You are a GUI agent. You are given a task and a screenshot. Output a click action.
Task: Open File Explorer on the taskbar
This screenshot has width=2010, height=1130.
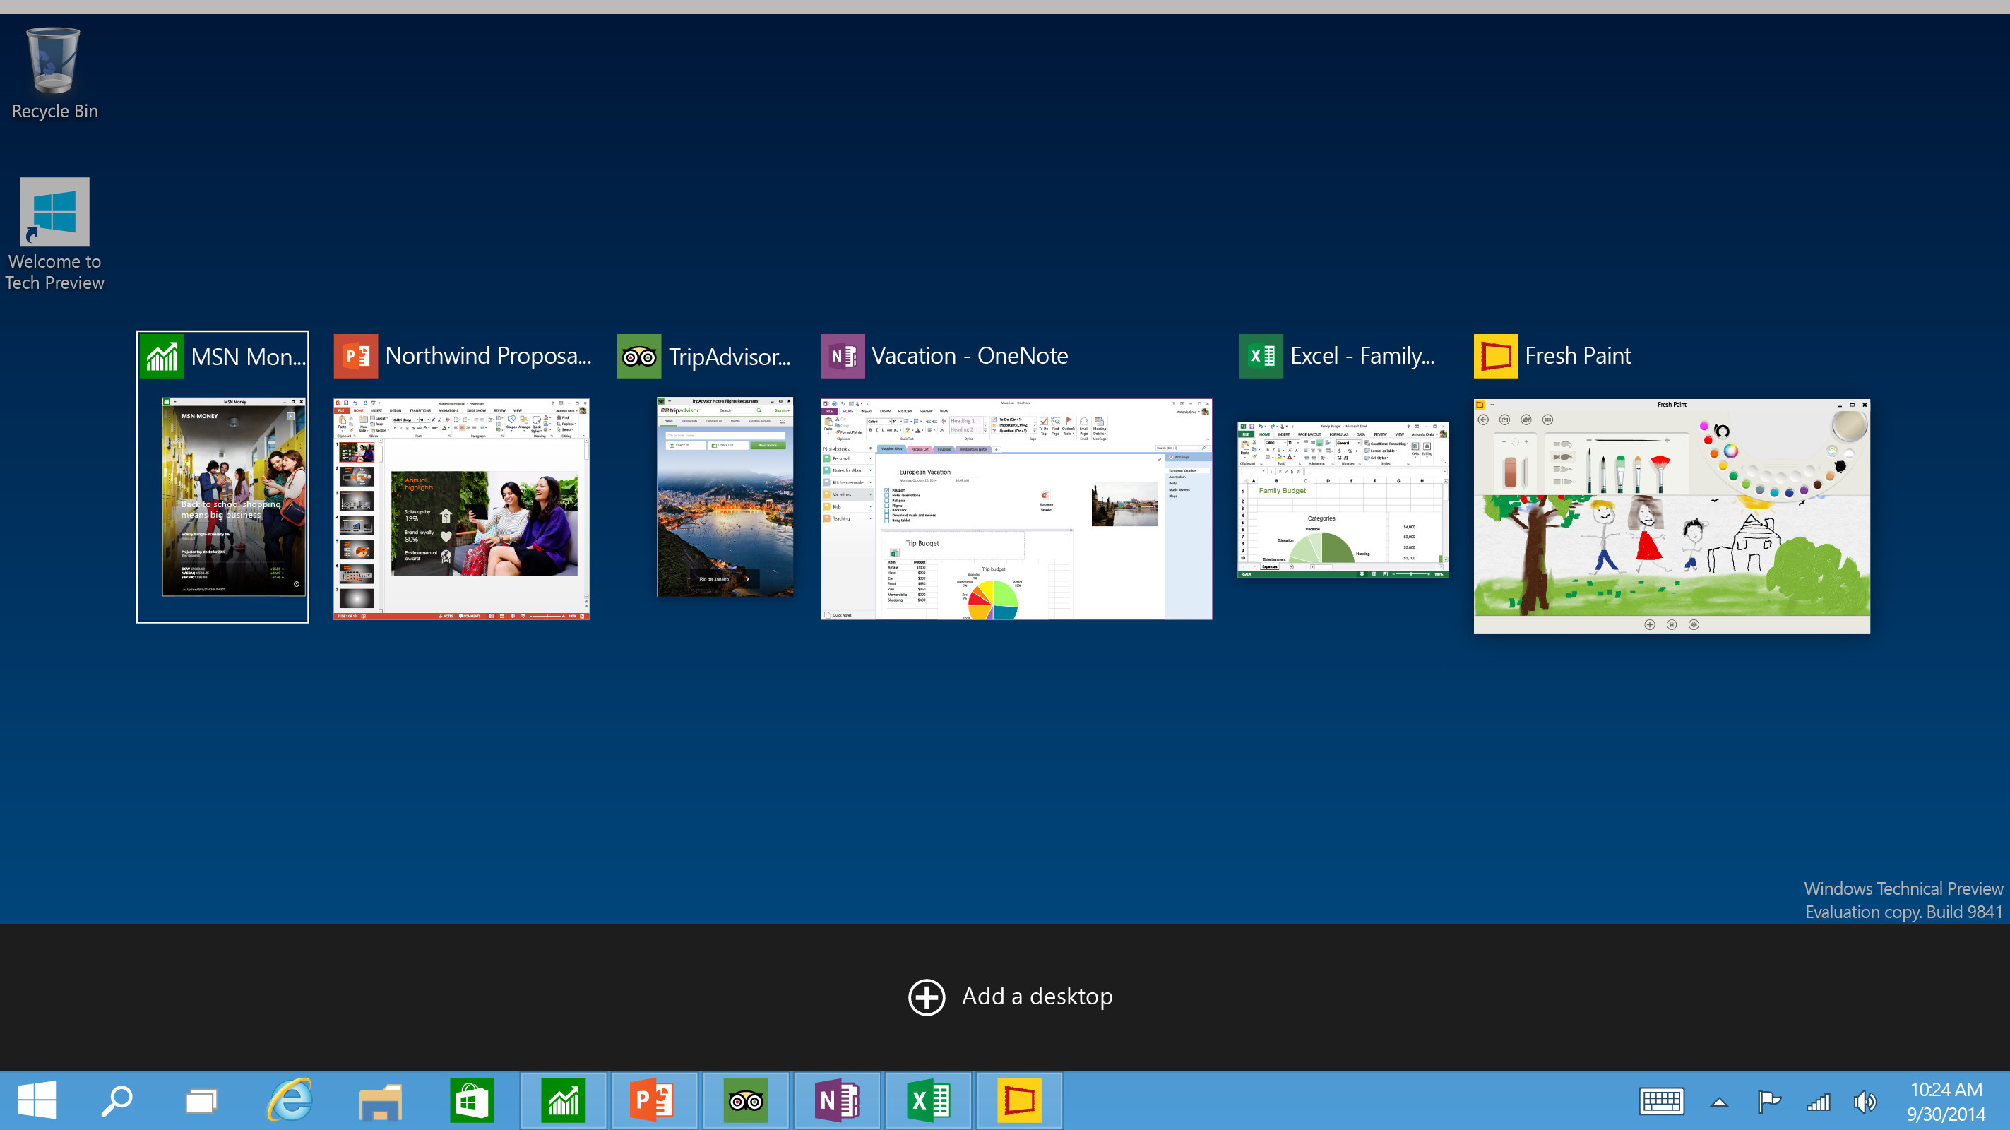(380, 1100)
